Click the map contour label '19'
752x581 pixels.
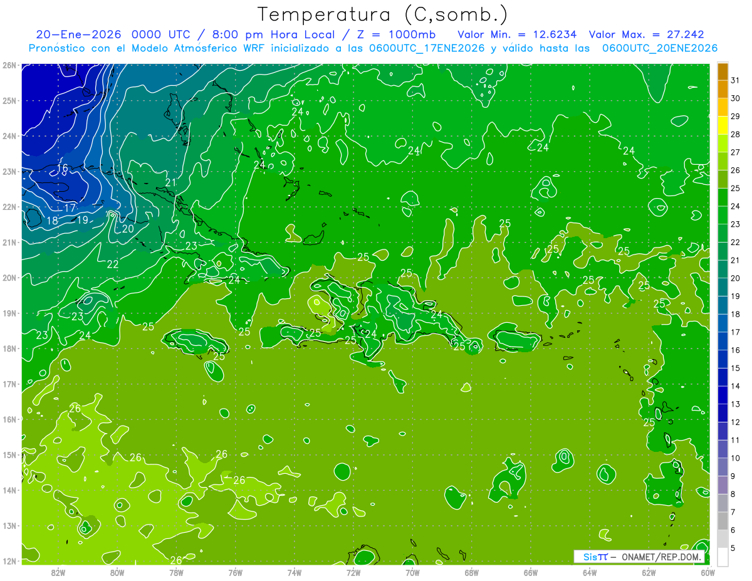(82, 220)
